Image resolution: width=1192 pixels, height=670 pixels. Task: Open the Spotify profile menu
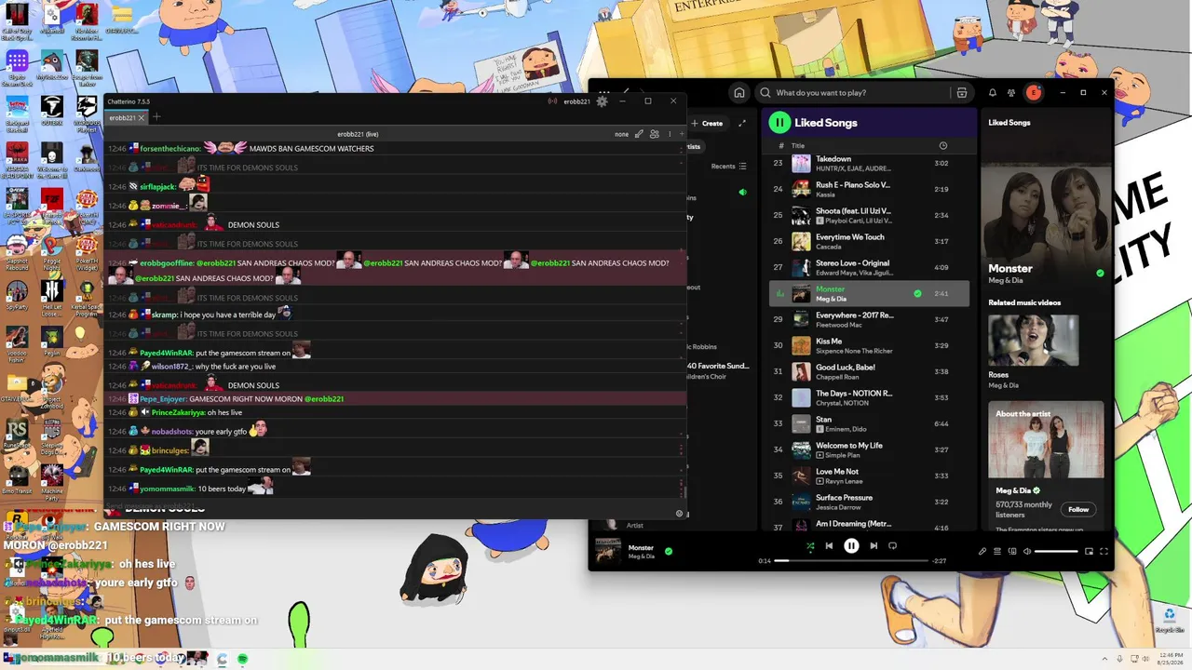(1033, 93)
